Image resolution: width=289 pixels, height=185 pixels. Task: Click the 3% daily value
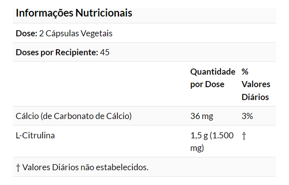click(x=247, y=116)
